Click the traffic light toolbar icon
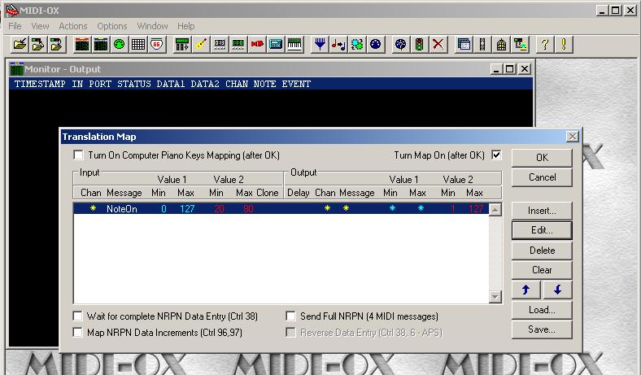641x375 pixels. click(419, 44)
